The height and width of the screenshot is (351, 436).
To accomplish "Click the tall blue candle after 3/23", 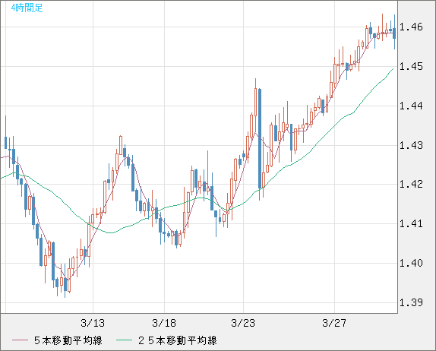I will pos(260,138).
